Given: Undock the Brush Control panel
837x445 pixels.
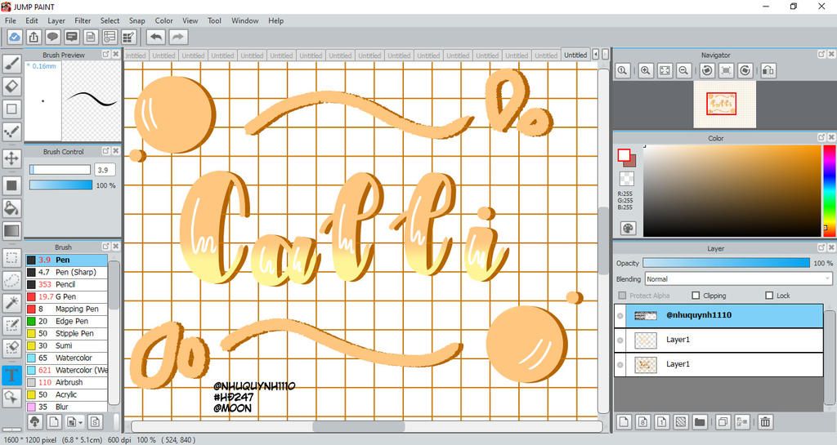Looking at the screenshot, I should click(105, 151).
